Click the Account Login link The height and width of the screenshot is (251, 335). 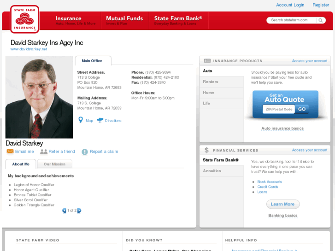[x=290, y=5]
